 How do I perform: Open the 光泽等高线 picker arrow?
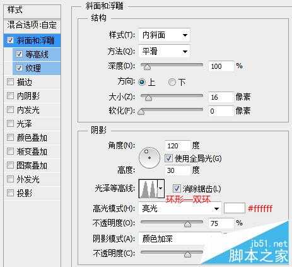161,189
